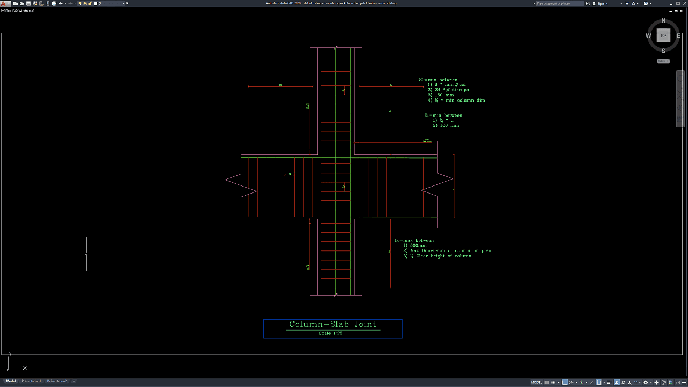
Task: Expand the layer dropdown showing layer 0
Action: pyautogui.click(x=124, y=3)
